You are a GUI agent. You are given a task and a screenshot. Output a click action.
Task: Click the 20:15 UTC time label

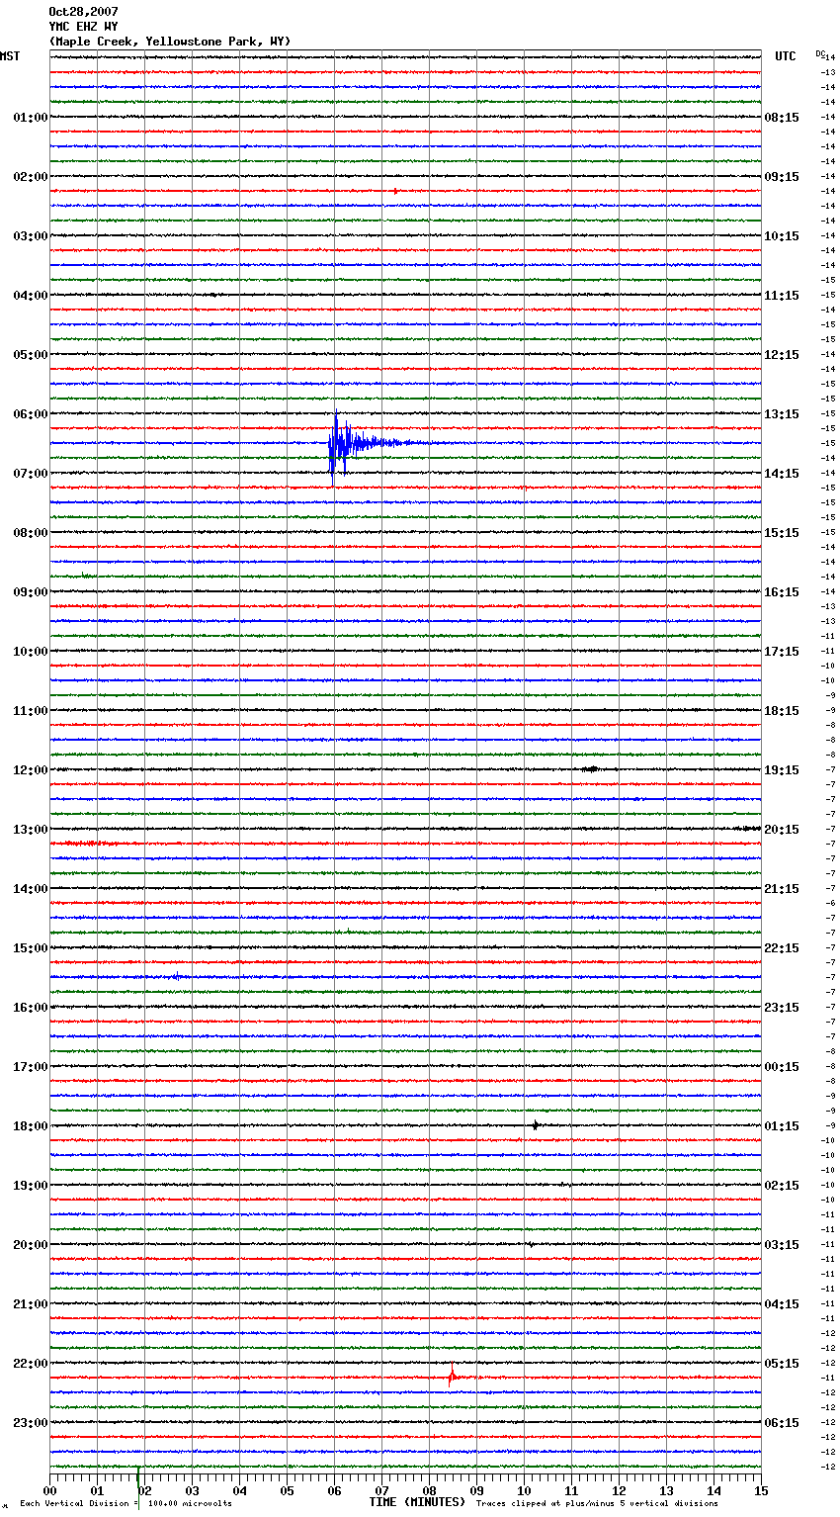(x=782, y=830)
